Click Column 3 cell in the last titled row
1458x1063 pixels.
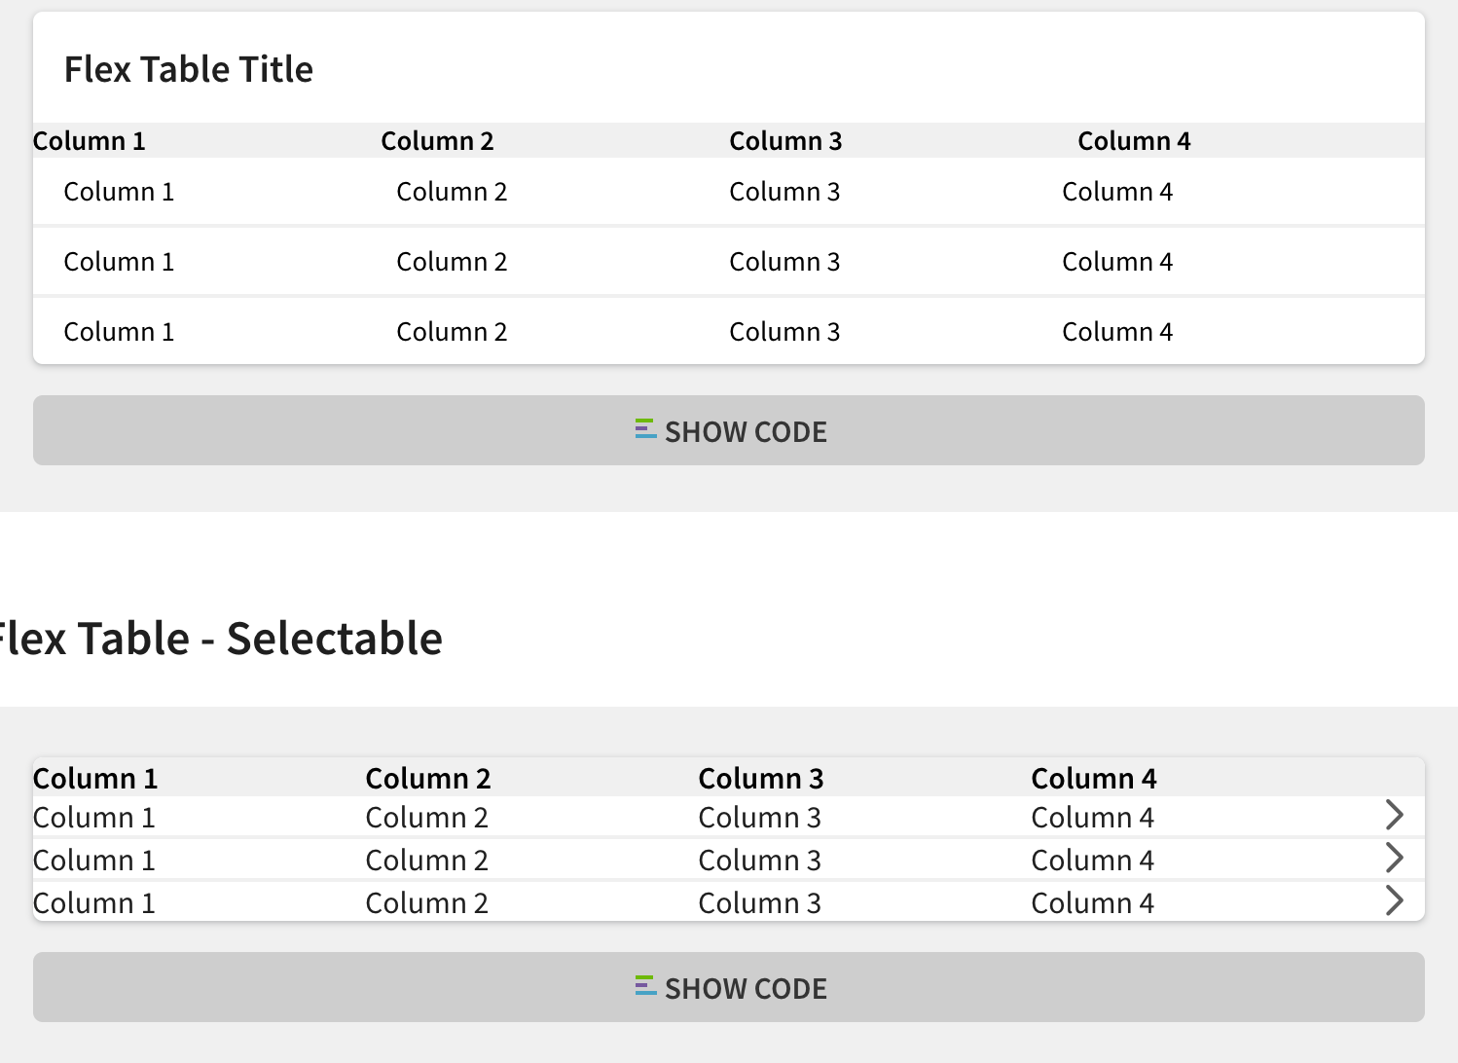pyautogui.click(x=784, y=331)
